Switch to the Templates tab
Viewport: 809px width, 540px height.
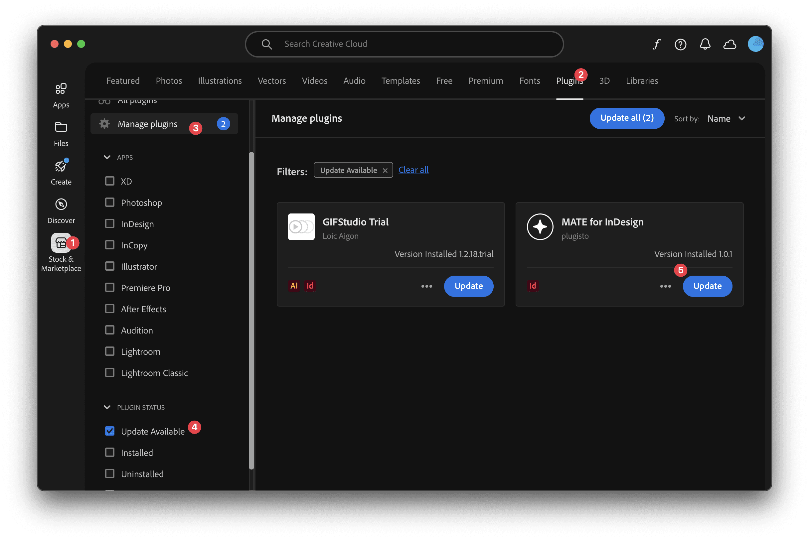tap(401, 80)
